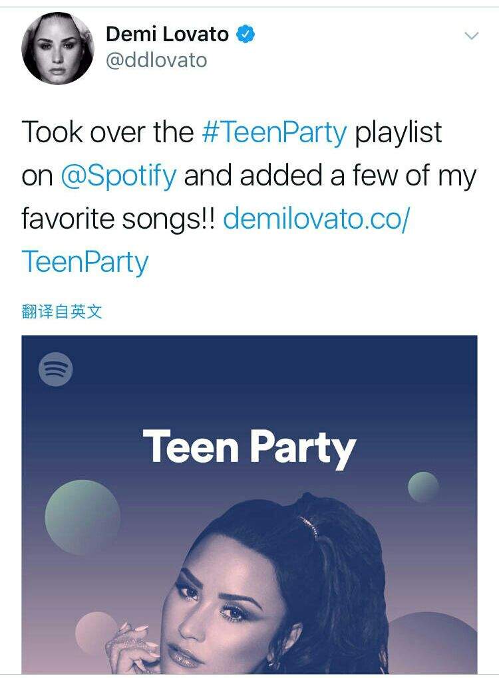
Task: Click the Spotify logo on the cover
Action: coord(55,370)
